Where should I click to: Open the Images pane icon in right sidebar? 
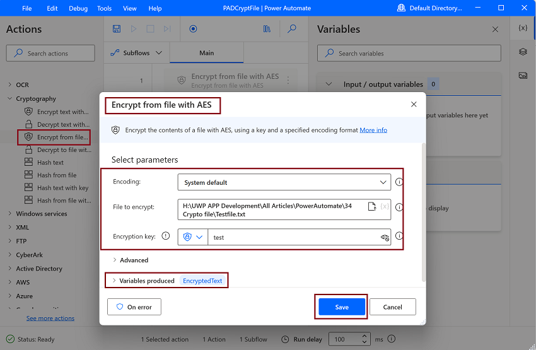click(523, 75)
